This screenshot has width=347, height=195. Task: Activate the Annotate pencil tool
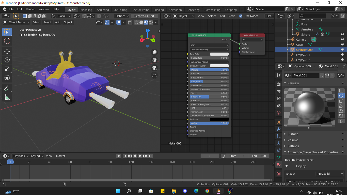coord(7,88)
